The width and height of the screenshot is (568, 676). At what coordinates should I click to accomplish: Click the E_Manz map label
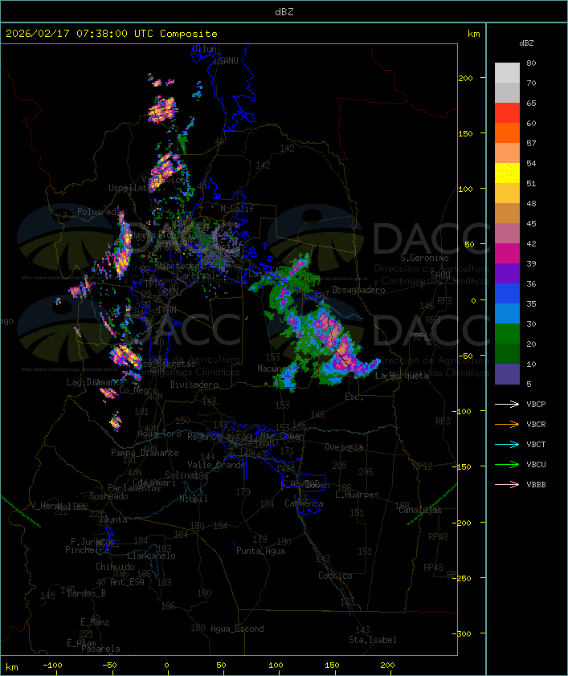pos(95,622)
